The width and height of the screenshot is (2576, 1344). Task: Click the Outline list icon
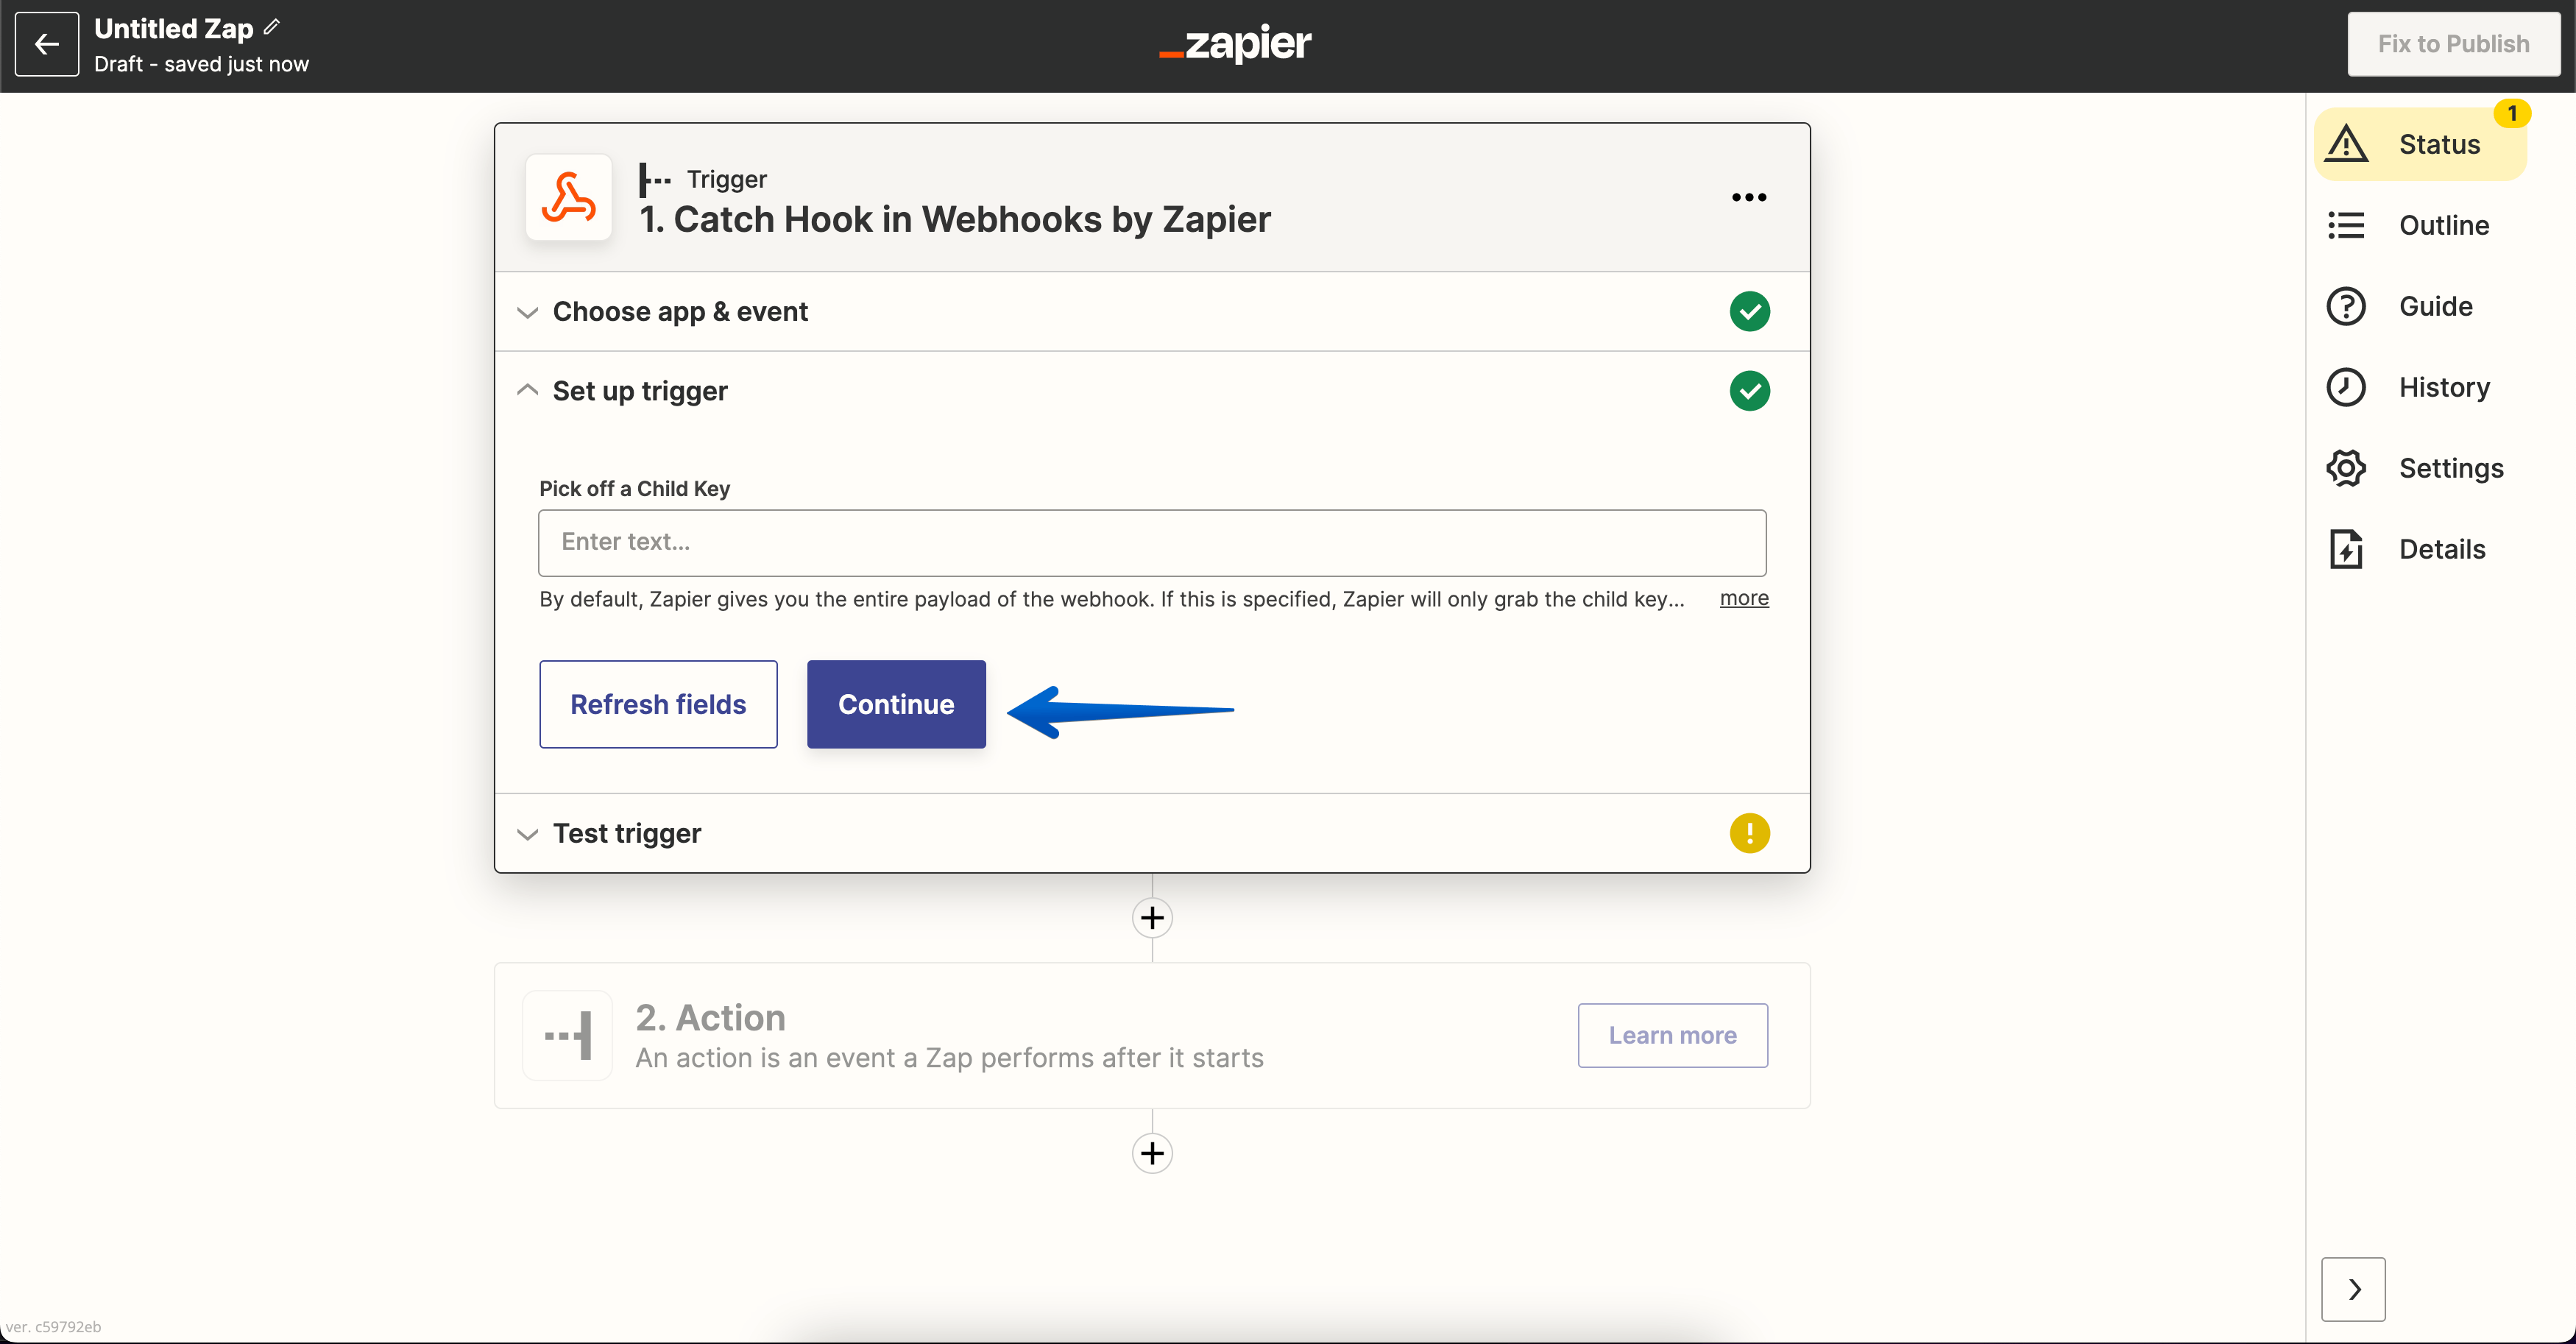(2346, 225)
